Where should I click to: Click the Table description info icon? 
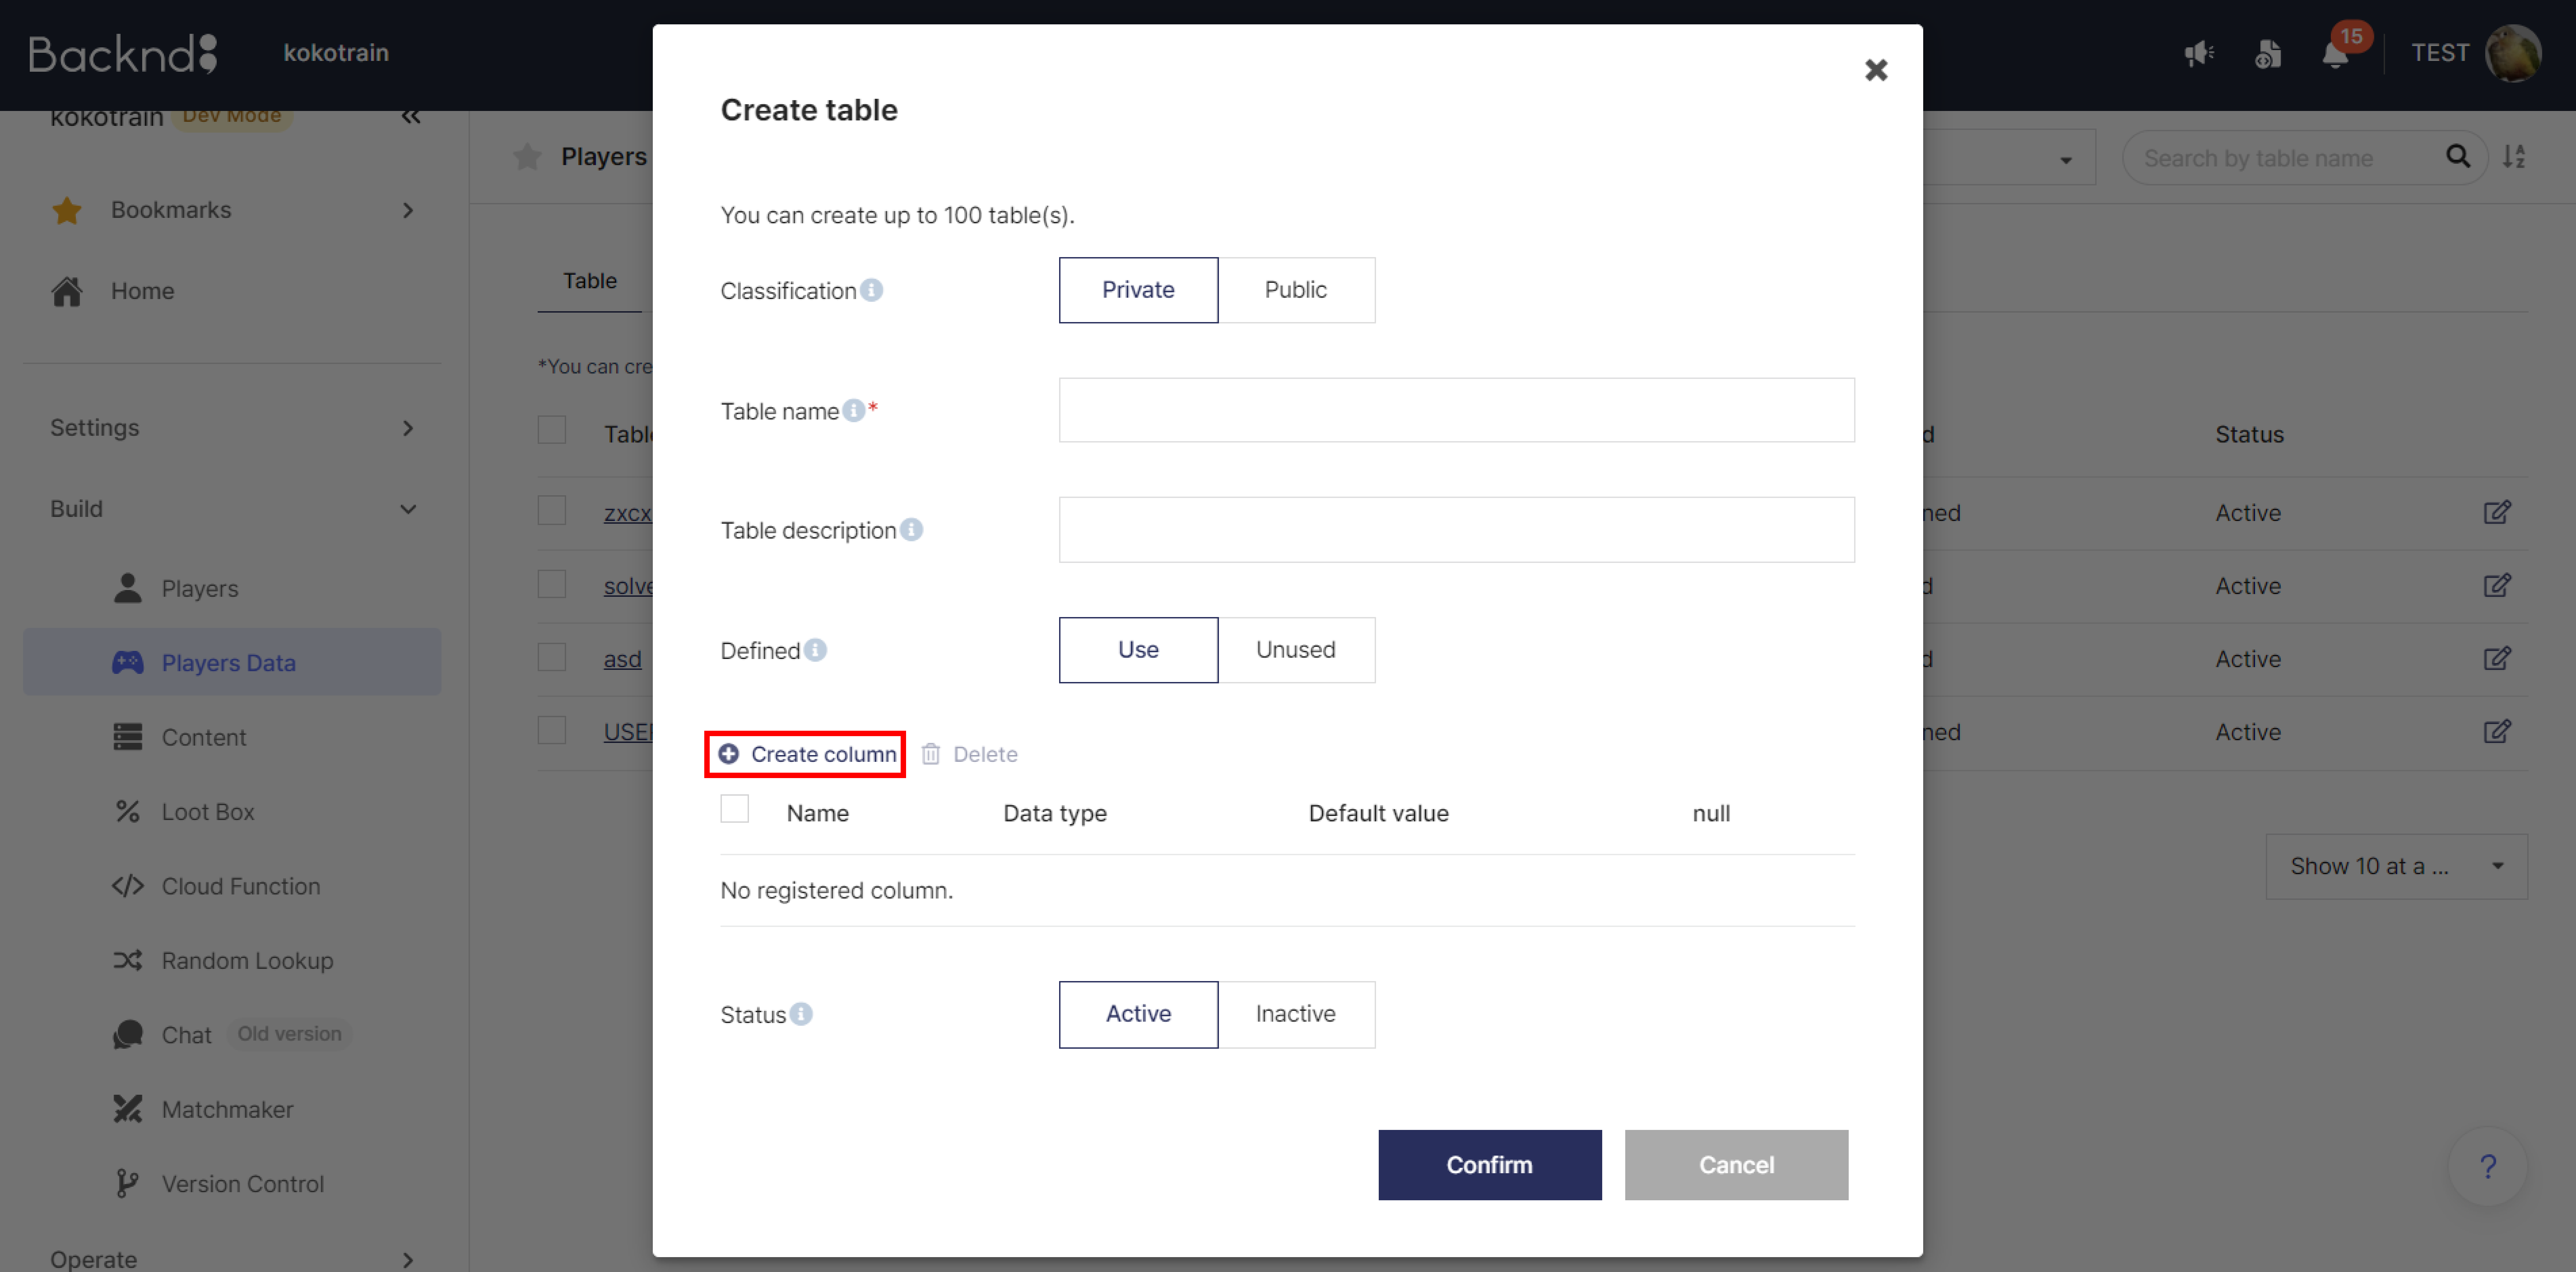[911, 529]
